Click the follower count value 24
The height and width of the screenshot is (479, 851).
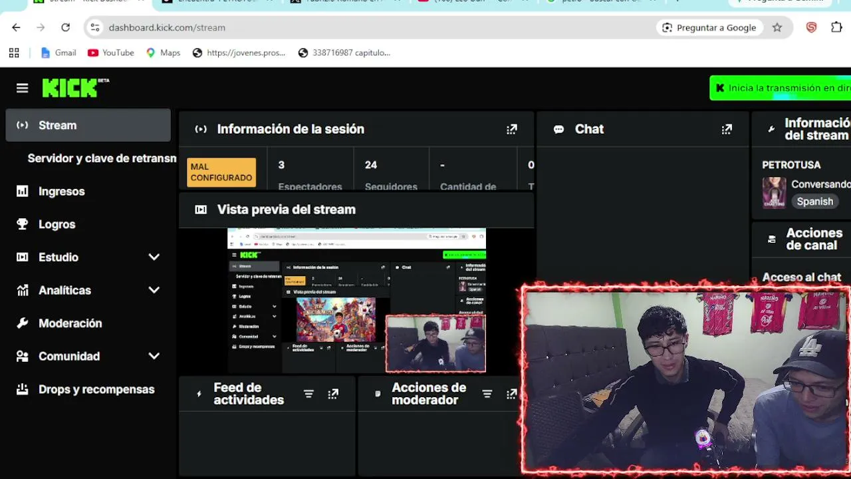click(371, 165)
